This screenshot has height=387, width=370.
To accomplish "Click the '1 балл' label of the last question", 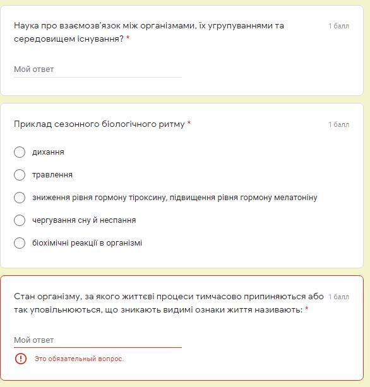I will 338,297.
